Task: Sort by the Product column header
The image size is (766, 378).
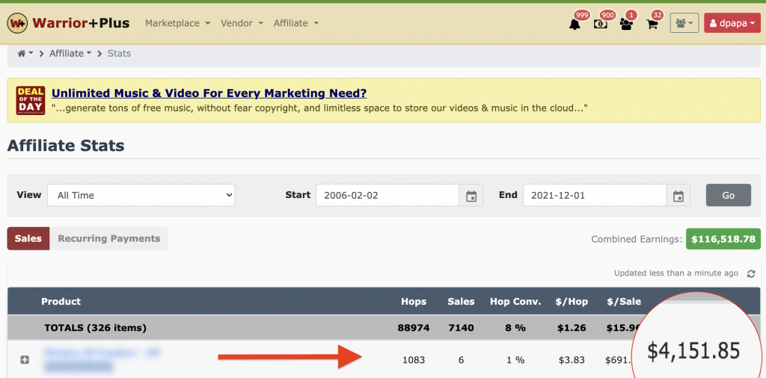Action: (61, 301)
